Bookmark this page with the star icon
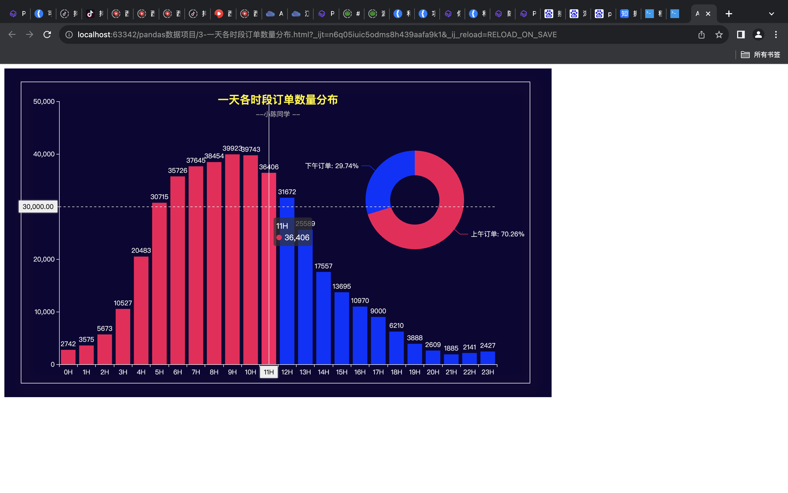This screenshot has height=493, width=788. tap(719, 35)
